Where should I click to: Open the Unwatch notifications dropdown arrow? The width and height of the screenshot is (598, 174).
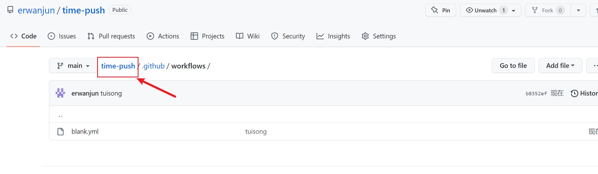(513, 11)
